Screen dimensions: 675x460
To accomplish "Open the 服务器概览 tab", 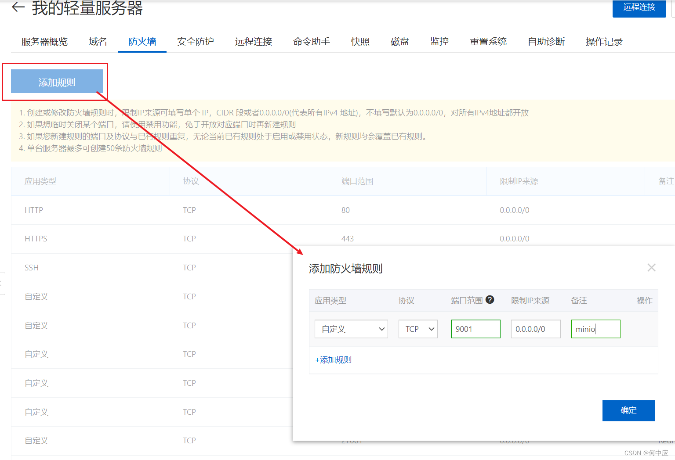I will click(44, 42).
